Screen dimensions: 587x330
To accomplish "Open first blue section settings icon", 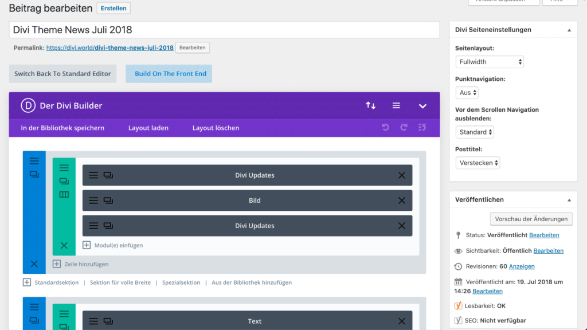I will [34, 161].
